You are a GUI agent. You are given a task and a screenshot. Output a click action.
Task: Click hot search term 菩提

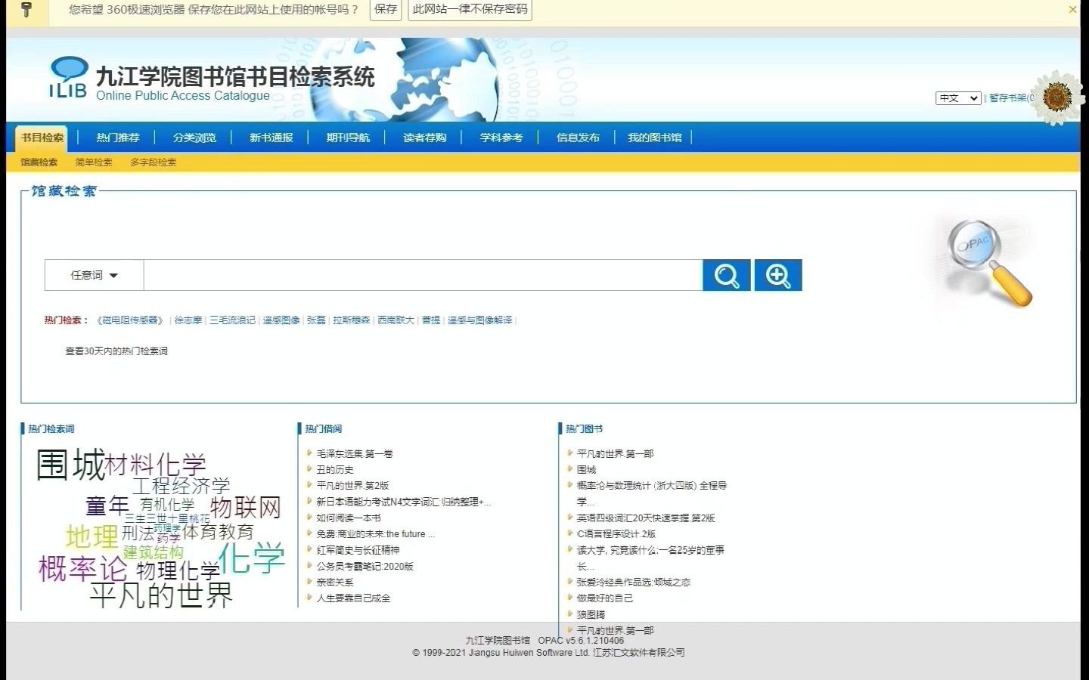point(431,320)
